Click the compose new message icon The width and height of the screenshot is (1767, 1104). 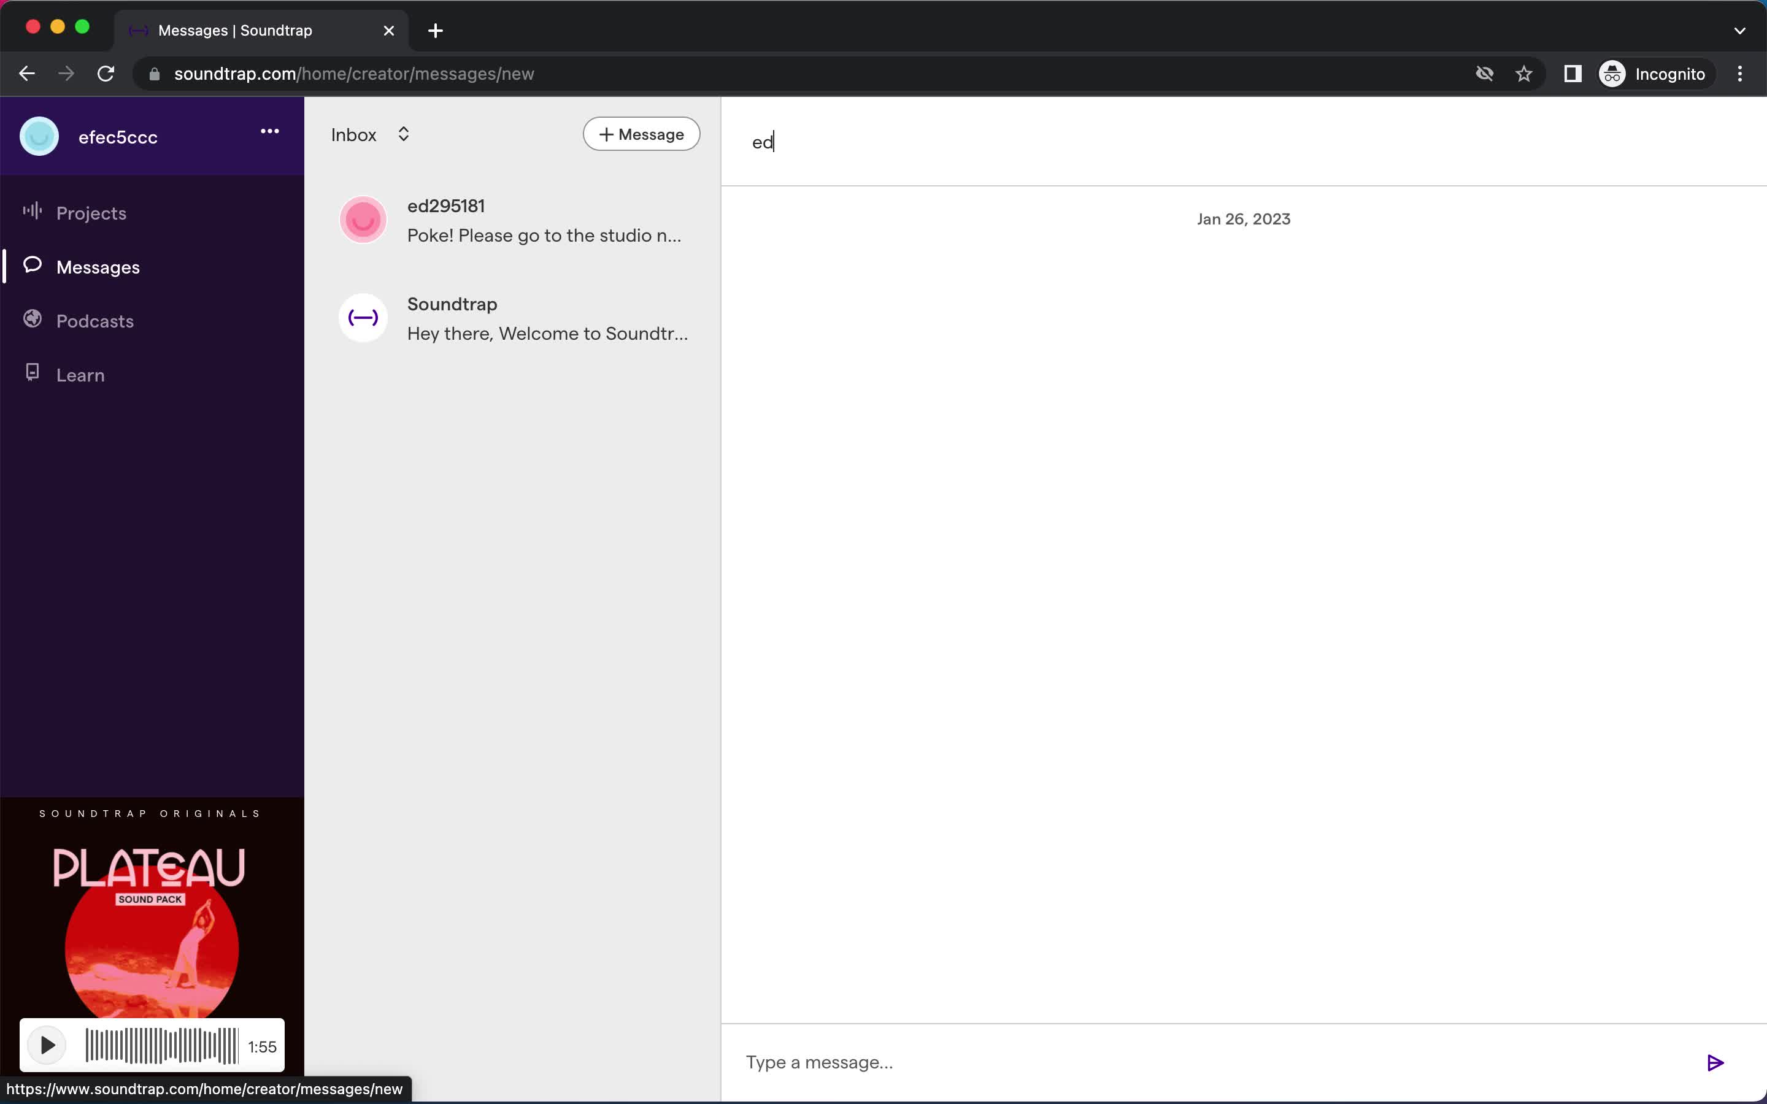click(641, 134)
